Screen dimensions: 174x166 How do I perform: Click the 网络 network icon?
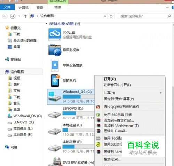point(7,147)
